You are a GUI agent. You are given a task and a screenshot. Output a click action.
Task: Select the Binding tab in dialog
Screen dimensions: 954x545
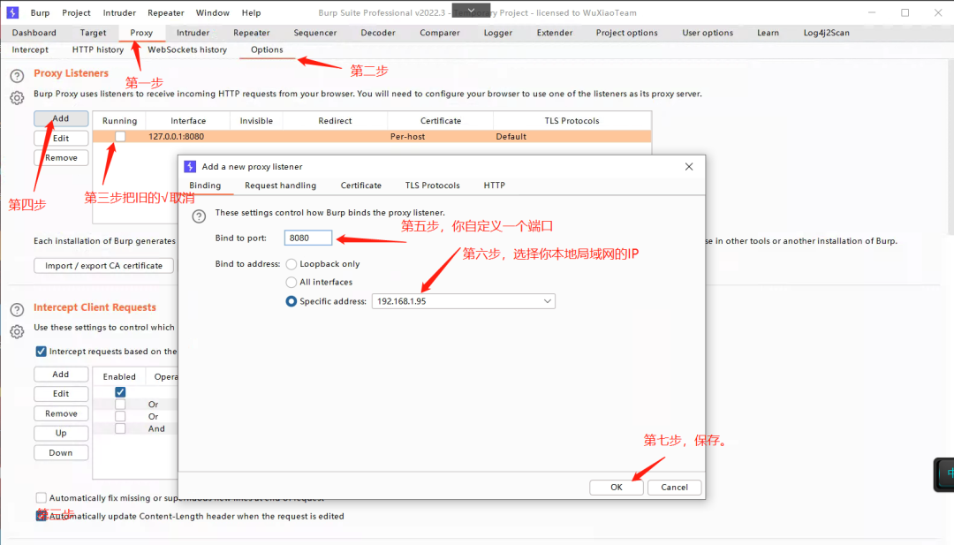point(205,185)
